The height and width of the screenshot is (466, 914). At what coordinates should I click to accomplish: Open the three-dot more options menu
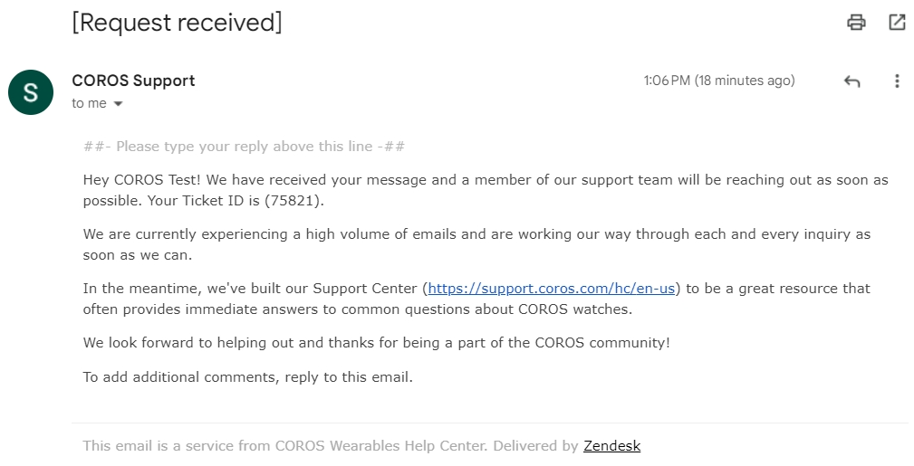click(x=897, y=81)
